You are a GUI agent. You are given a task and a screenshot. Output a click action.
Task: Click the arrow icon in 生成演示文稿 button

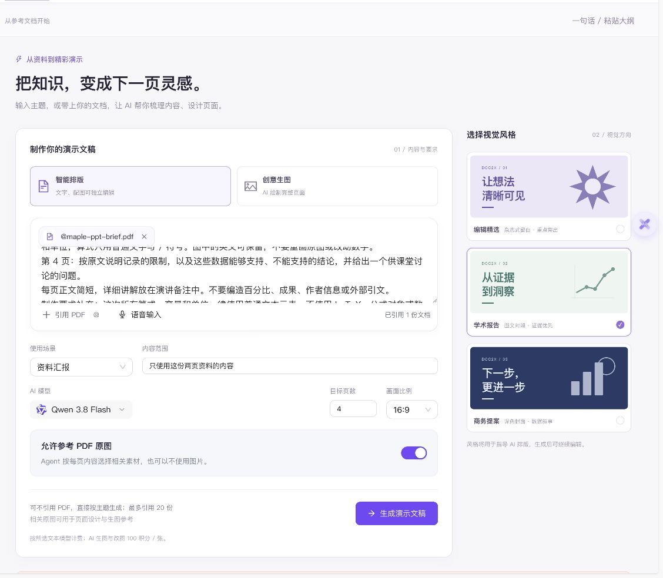click(371, 513)
